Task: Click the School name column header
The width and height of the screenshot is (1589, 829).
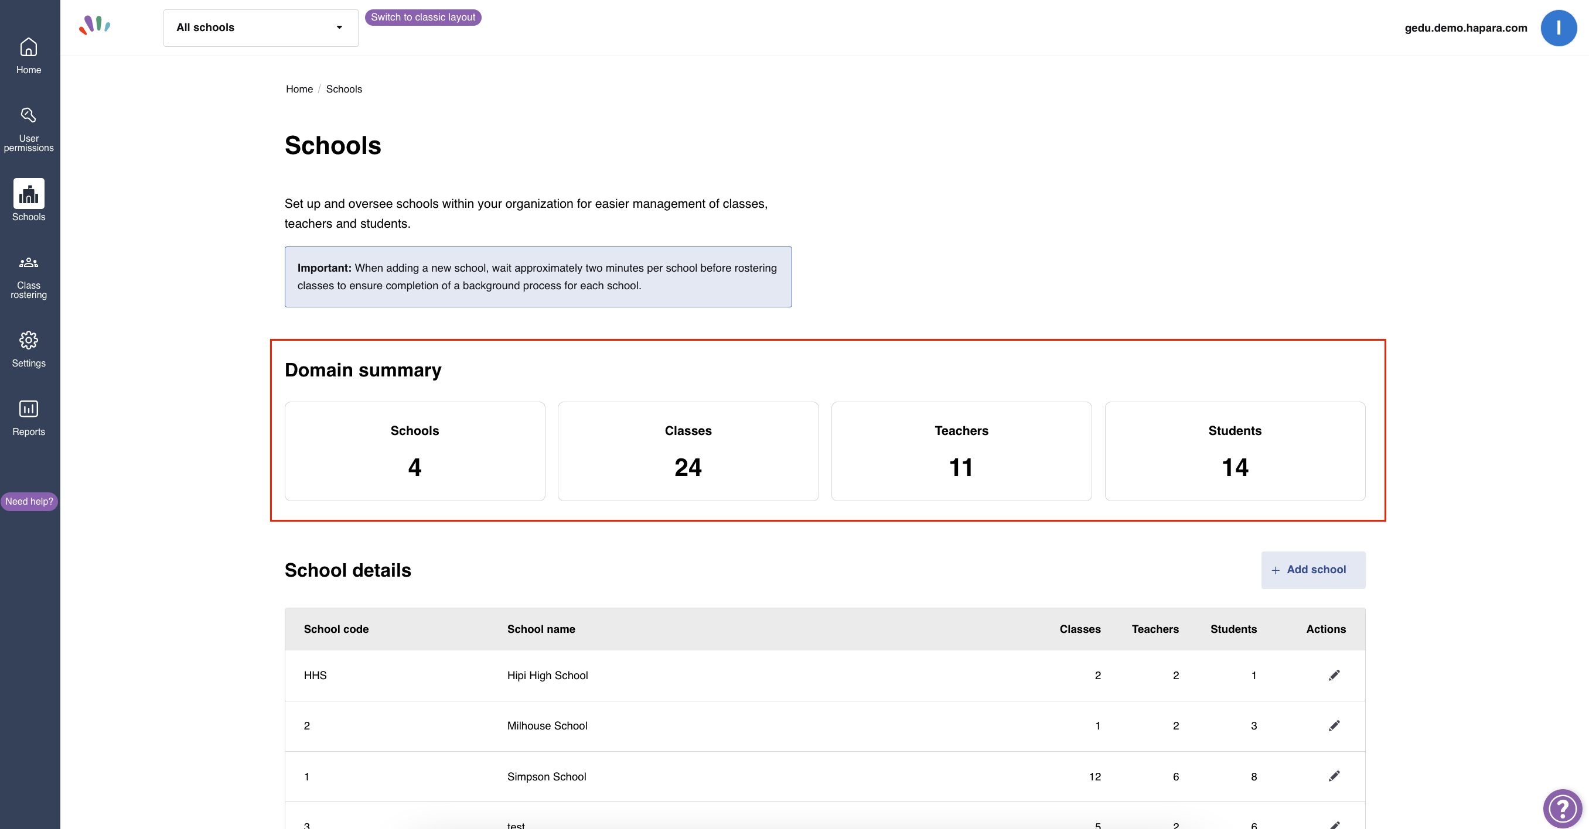Action: pos(541,629)
